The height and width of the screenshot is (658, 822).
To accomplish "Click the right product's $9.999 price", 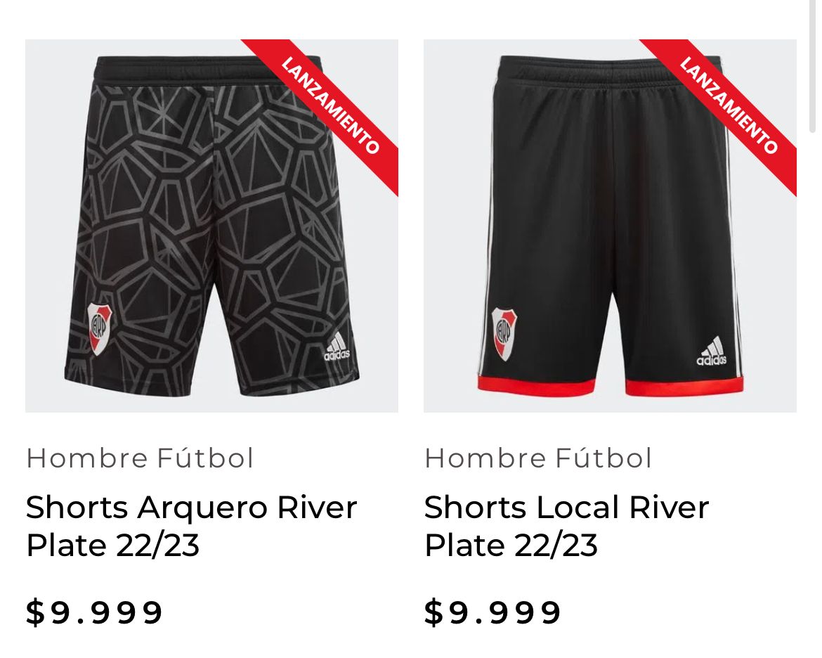I will 492,612.
